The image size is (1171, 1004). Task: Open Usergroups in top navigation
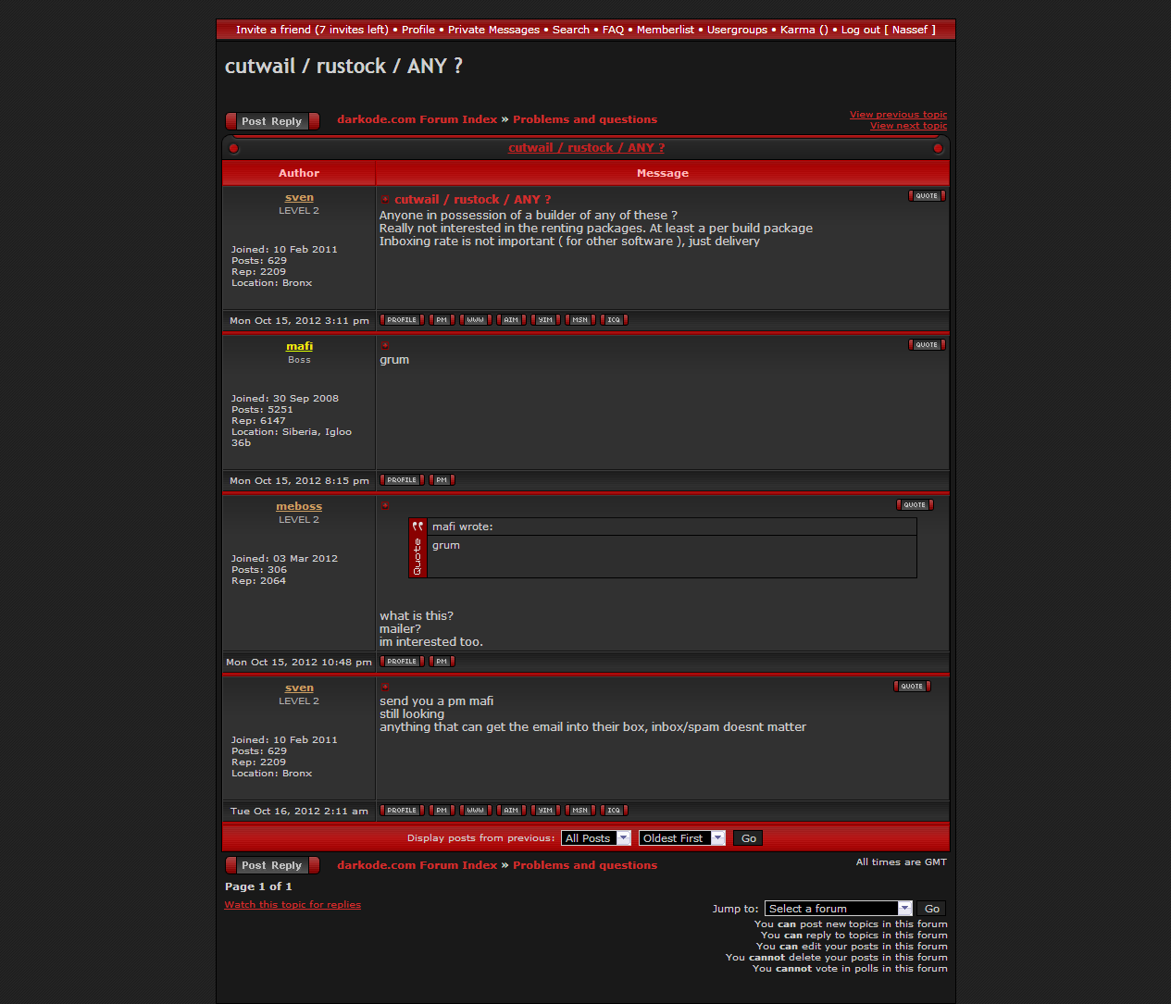coord(737,30)
